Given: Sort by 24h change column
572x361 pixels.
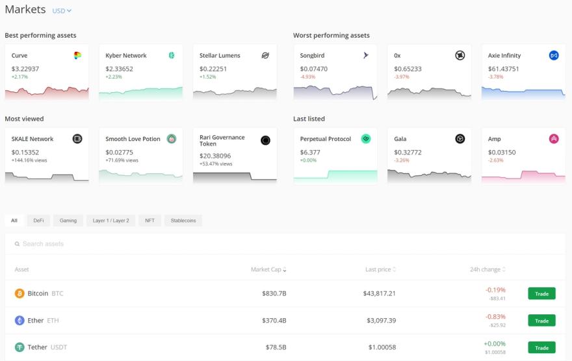Looking at the screenshot, I should [487, 269].
